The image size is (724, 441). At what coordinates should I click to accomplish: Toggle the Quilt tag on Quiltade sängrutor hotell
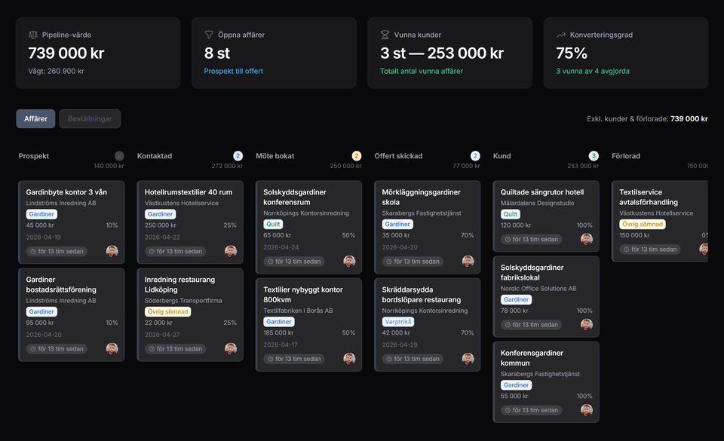[x=510, y=214]
